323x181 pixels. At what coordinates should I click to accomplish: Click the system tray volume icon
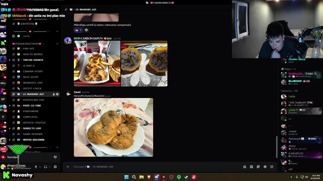coord(306,177)
